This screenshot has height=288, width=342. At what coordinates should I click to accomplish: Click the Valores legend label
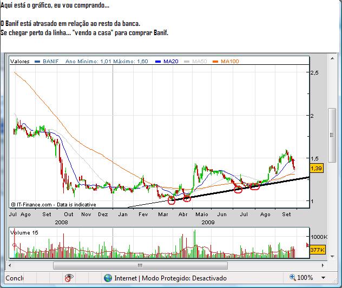pos(19,62)
